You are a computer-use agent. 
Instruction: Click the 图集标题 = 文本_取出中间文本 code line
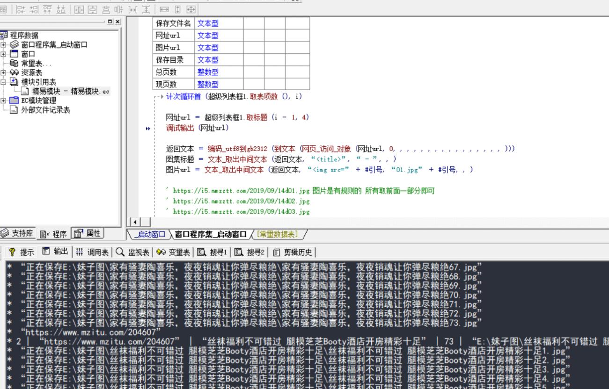(281, 159)
